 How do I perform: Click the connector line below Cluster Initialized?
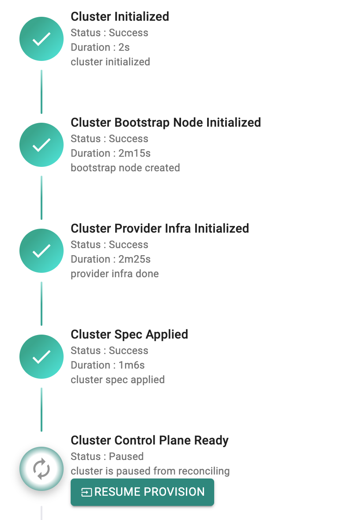(42, 92)
